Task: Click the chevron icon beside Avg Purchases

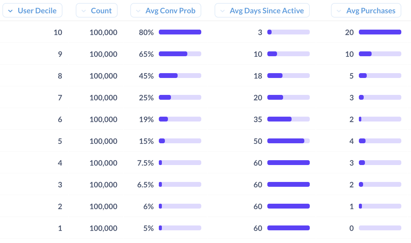Action: tap(339, 11)
